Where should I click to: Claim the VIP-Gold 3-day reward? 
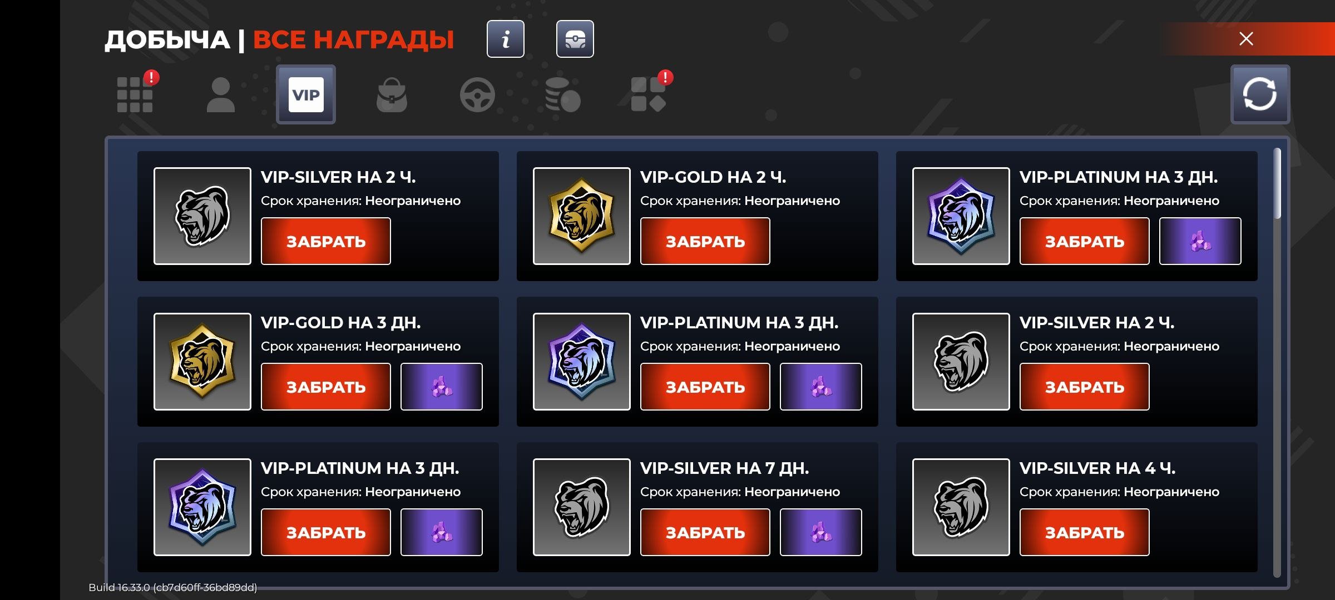pyautogui.click(x=326, y=387)
